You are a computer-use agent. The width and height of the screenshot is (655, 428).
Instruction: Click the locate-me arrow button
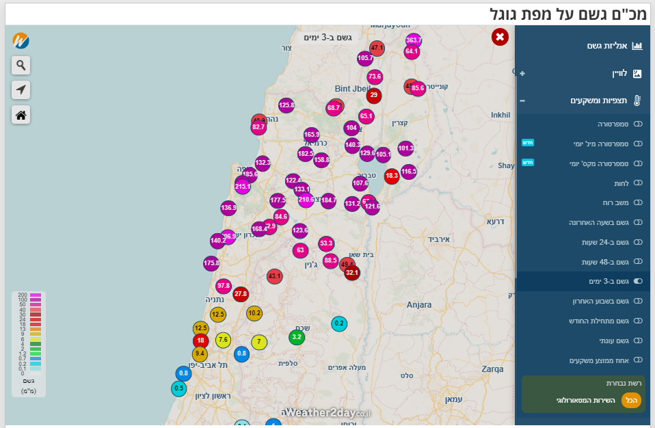point(21,90)
